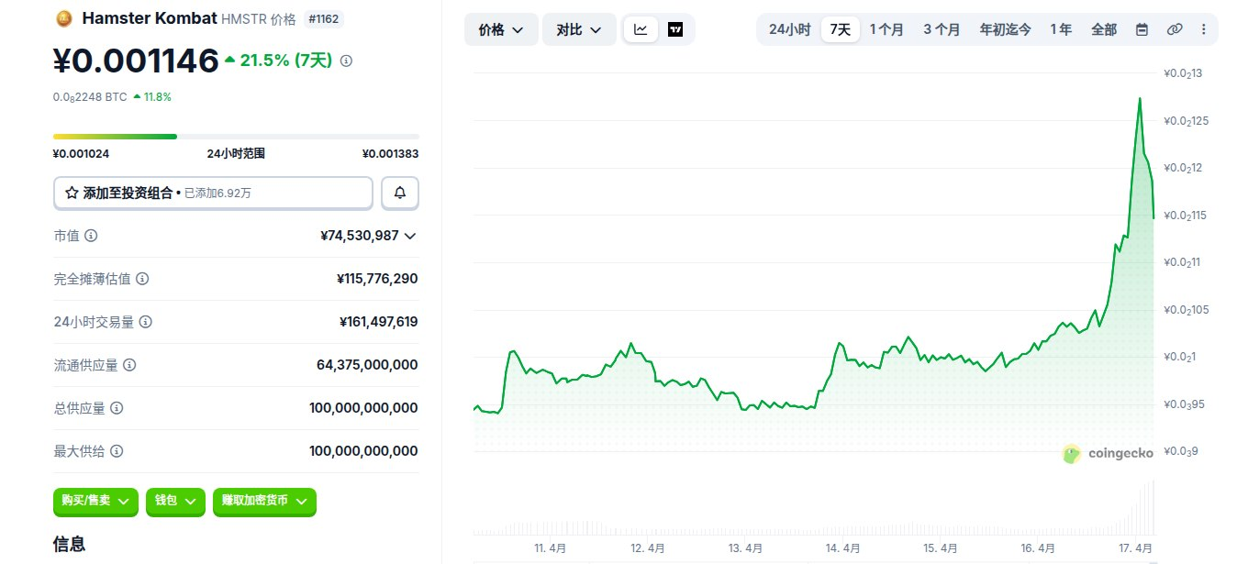
Task: Click the #1162 rank badge
Action: click(x=326, y=18)
